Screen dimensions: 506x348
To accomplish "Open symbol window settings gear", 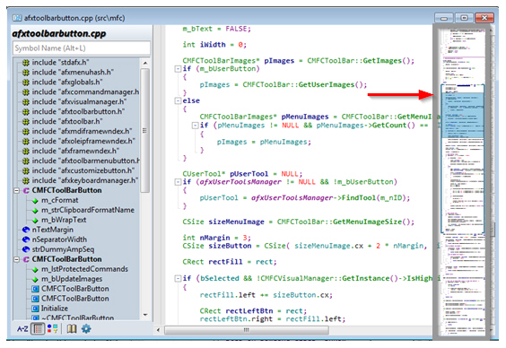I will coord(86,329).
